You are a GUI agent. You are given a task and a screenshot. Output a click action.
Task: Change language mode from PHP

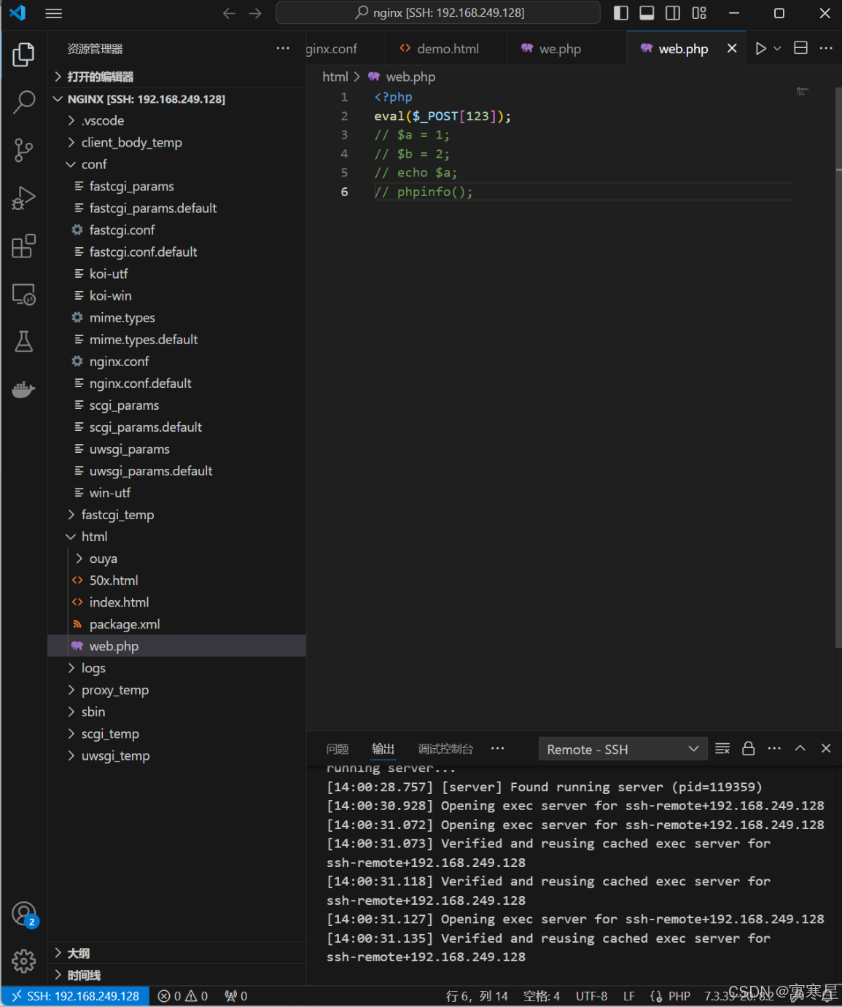click(x=679, y=996)
